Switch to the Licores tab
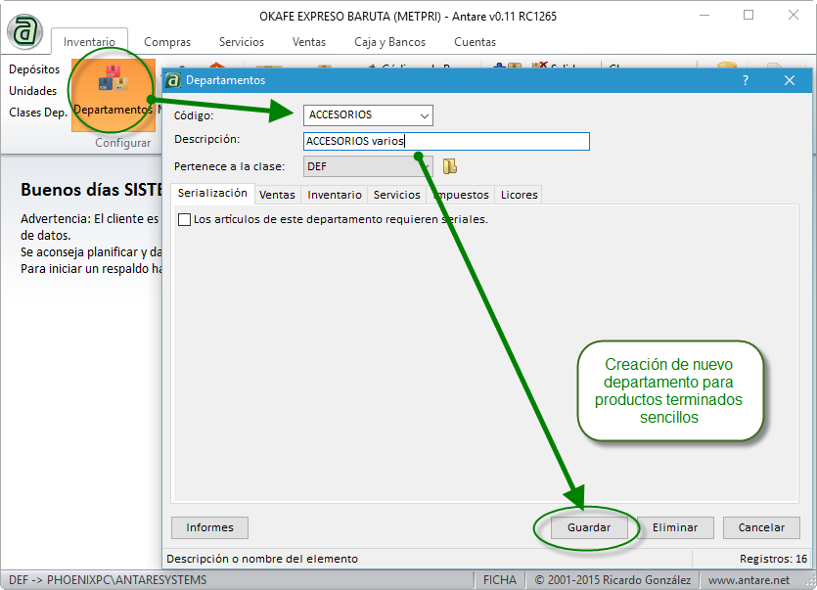The width and height of the screenshot is (817, 590). click(x=519, y=195)
